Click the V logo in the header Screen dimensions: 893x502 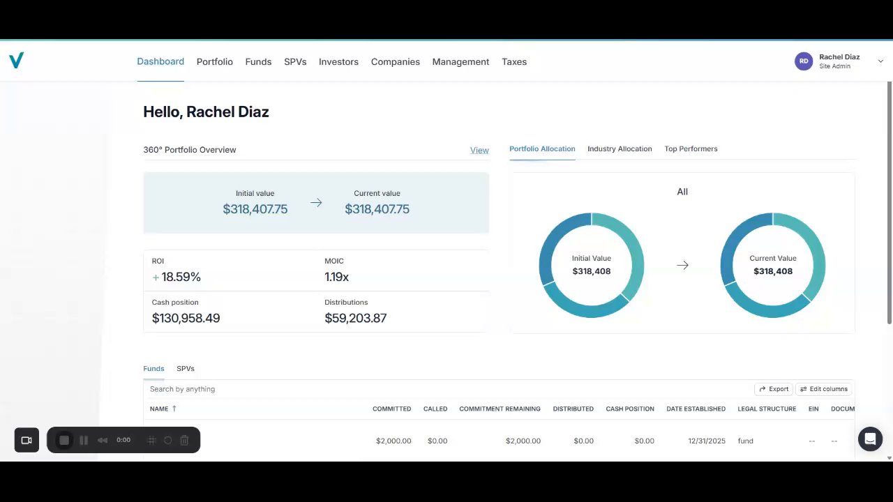click(17, 61)
